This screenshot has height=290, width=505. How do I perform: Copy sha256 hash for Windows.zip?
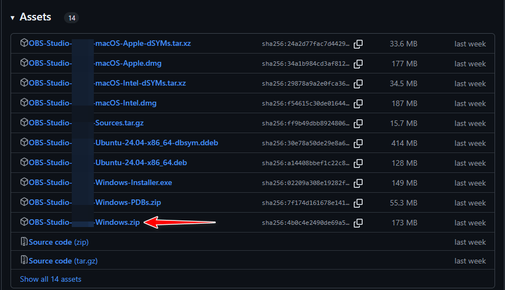(x=358, y=223)
